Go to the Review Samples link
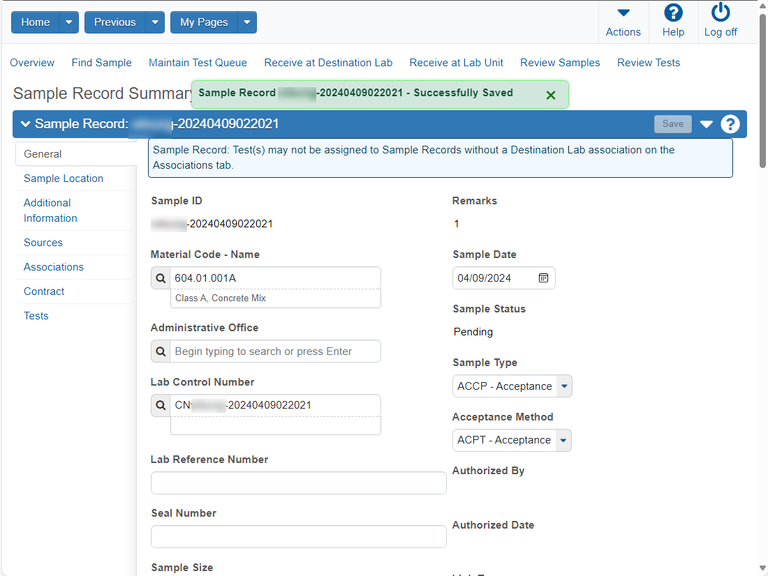768x576 pixels. pyautogui.click(x=560, y=63)
